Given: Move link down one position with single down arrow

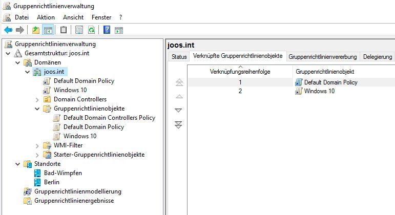Looking at the screenshot, I should (x=178, y=110).
